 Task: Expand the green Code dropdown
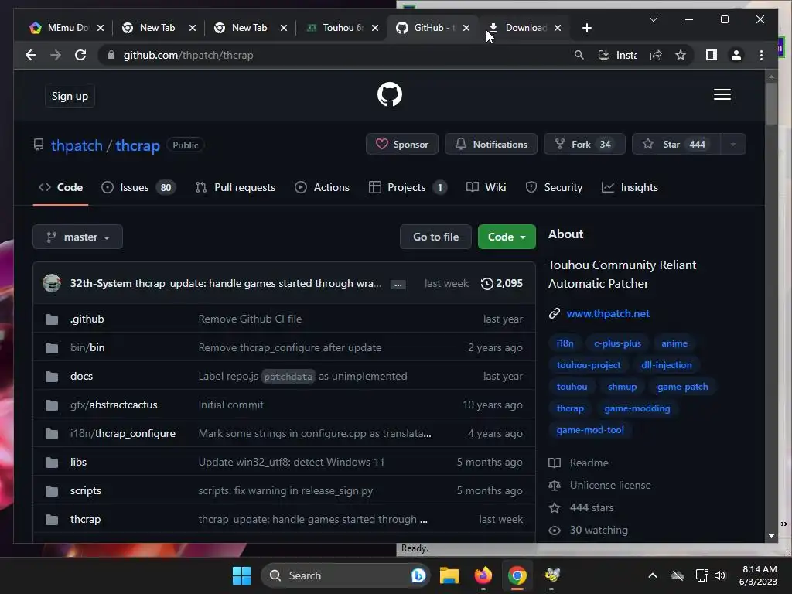[507, 237]
